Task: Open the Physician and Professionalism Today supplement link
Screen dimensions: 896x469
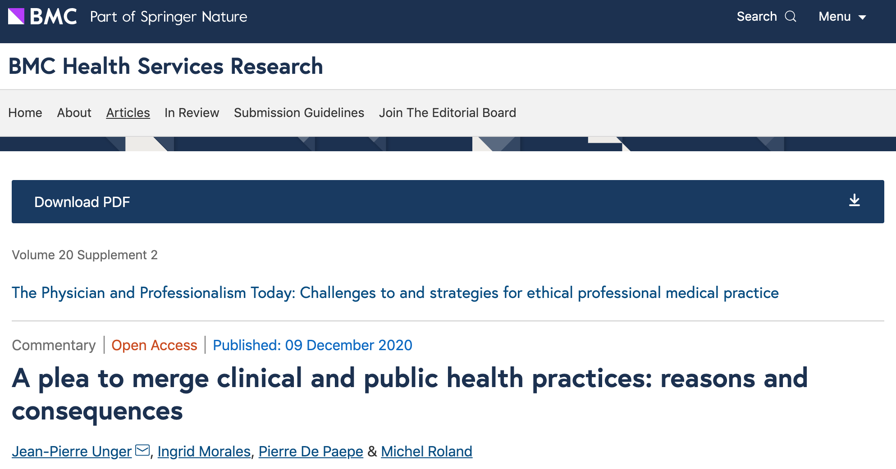Action: pyautogui.click(x=395, y=293)
